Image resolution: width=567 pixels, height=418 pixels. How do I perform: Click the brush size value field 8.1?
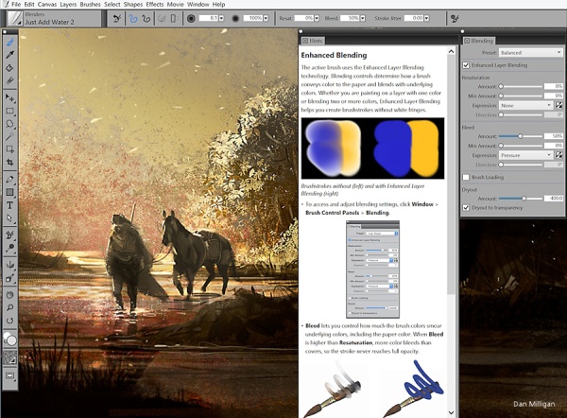(208, 18)
